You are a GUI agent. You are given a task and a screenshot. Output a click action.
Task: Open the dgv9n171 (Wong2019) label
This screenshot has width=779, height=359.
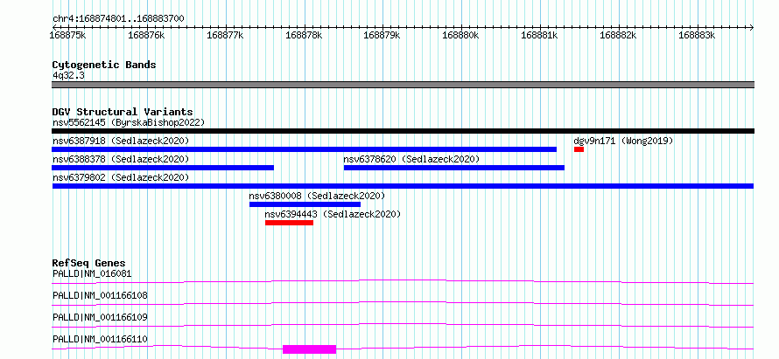click(x=623, y=141)
